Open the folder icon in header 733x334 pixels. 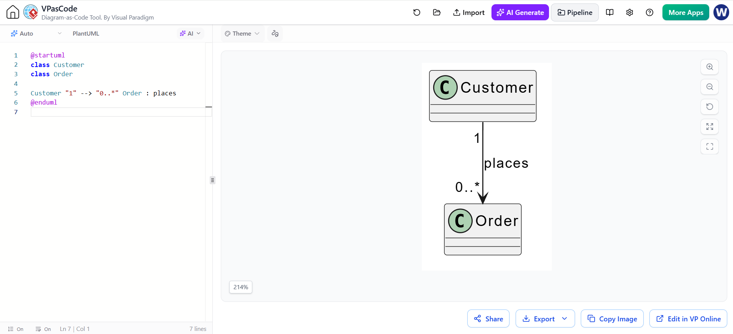point(437,12)
